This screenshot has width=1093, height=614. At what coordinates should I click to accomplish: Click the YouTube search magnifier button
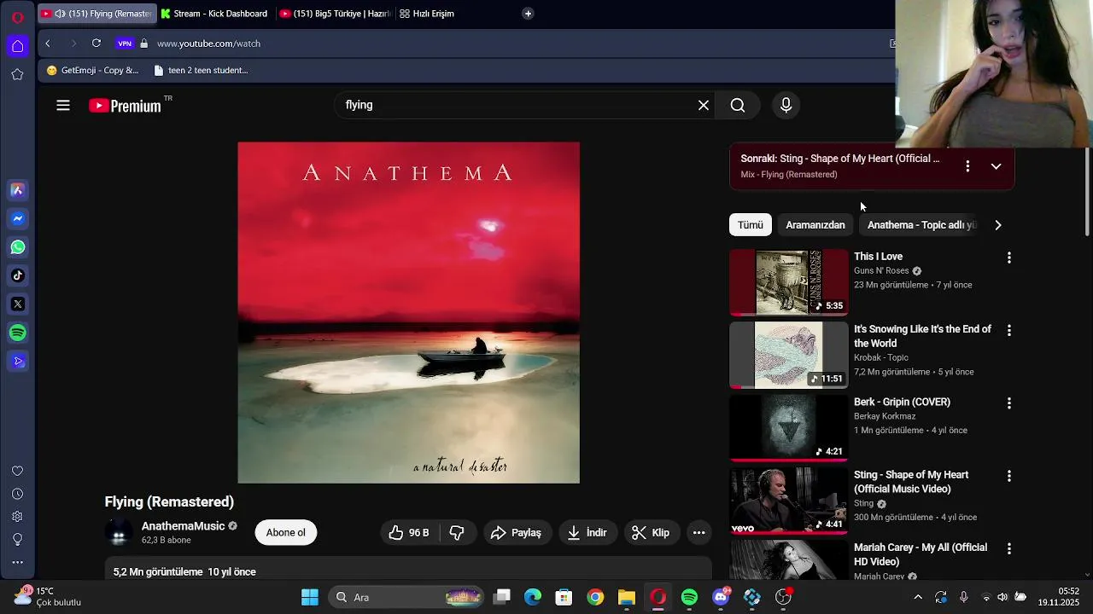tap(738, 105)
